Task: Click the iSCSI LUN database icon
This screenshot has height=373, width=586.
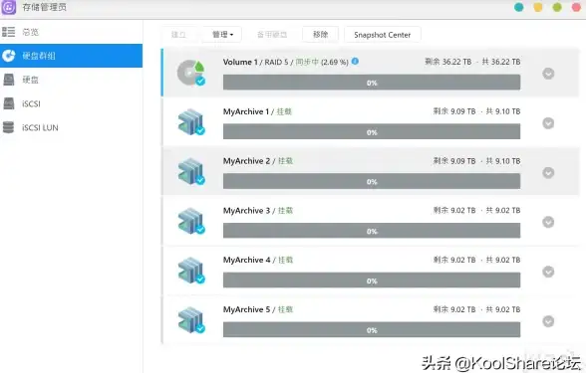Action: coord(9,127)
